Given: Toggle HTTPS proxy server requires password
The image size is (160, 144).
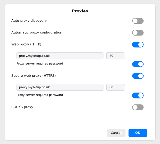Looking at the screenshot, I should click(x=138, y=95).
